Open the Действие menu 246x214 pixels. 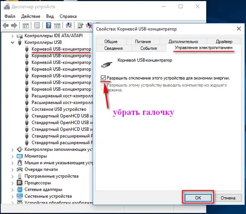click(31, 16)
